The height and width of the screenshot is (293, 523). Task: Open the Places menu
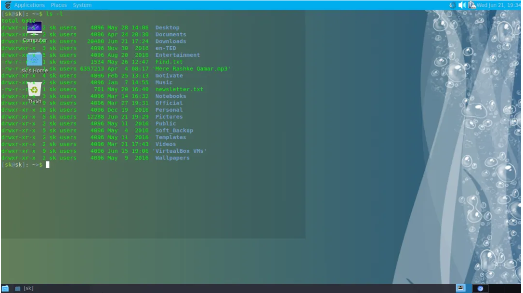point(59,5)
